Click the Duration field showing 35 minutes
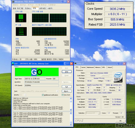 pyautogui.click(x=42, y=82)
